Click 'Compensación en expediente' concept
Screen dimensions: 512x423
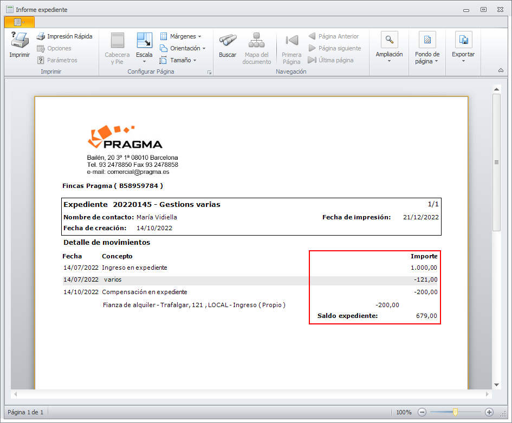[145, 292]
